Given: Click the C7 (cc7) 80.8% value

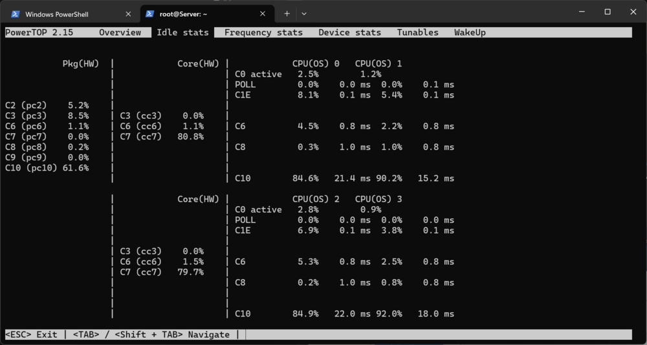Looking at the screenshot, I should point(191,136).
